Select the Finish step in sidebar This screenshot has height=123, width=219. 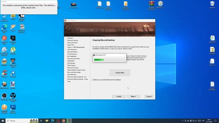[69, 81]
